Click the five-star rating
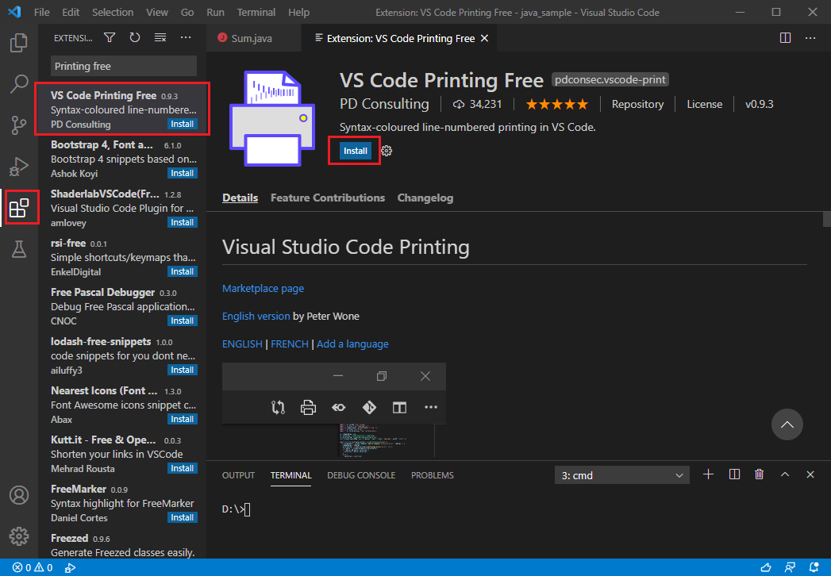Image resolution: width=831 pixels, height=576 pixels. [557, 105]
